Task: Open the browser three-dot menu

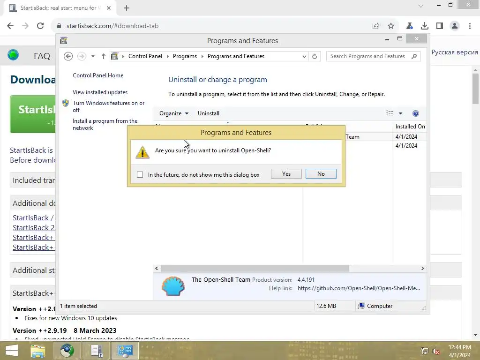Action: tap(470, 26)
